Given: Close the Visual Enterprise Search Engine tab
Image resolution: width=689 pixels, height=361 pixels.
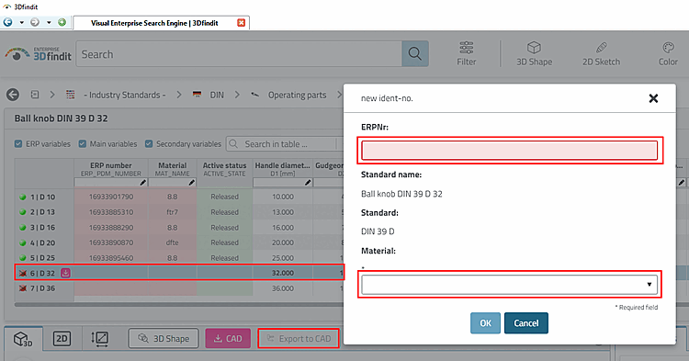Looking at the screenshot, I should click(x=242, y=22).
